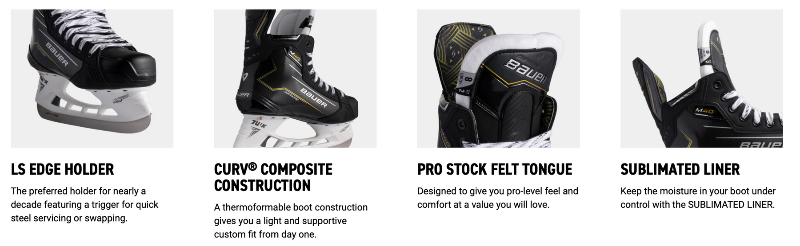Click the TUUK logo on the white holder
This screenshot has height=246, width=800.
coord(259,125)
